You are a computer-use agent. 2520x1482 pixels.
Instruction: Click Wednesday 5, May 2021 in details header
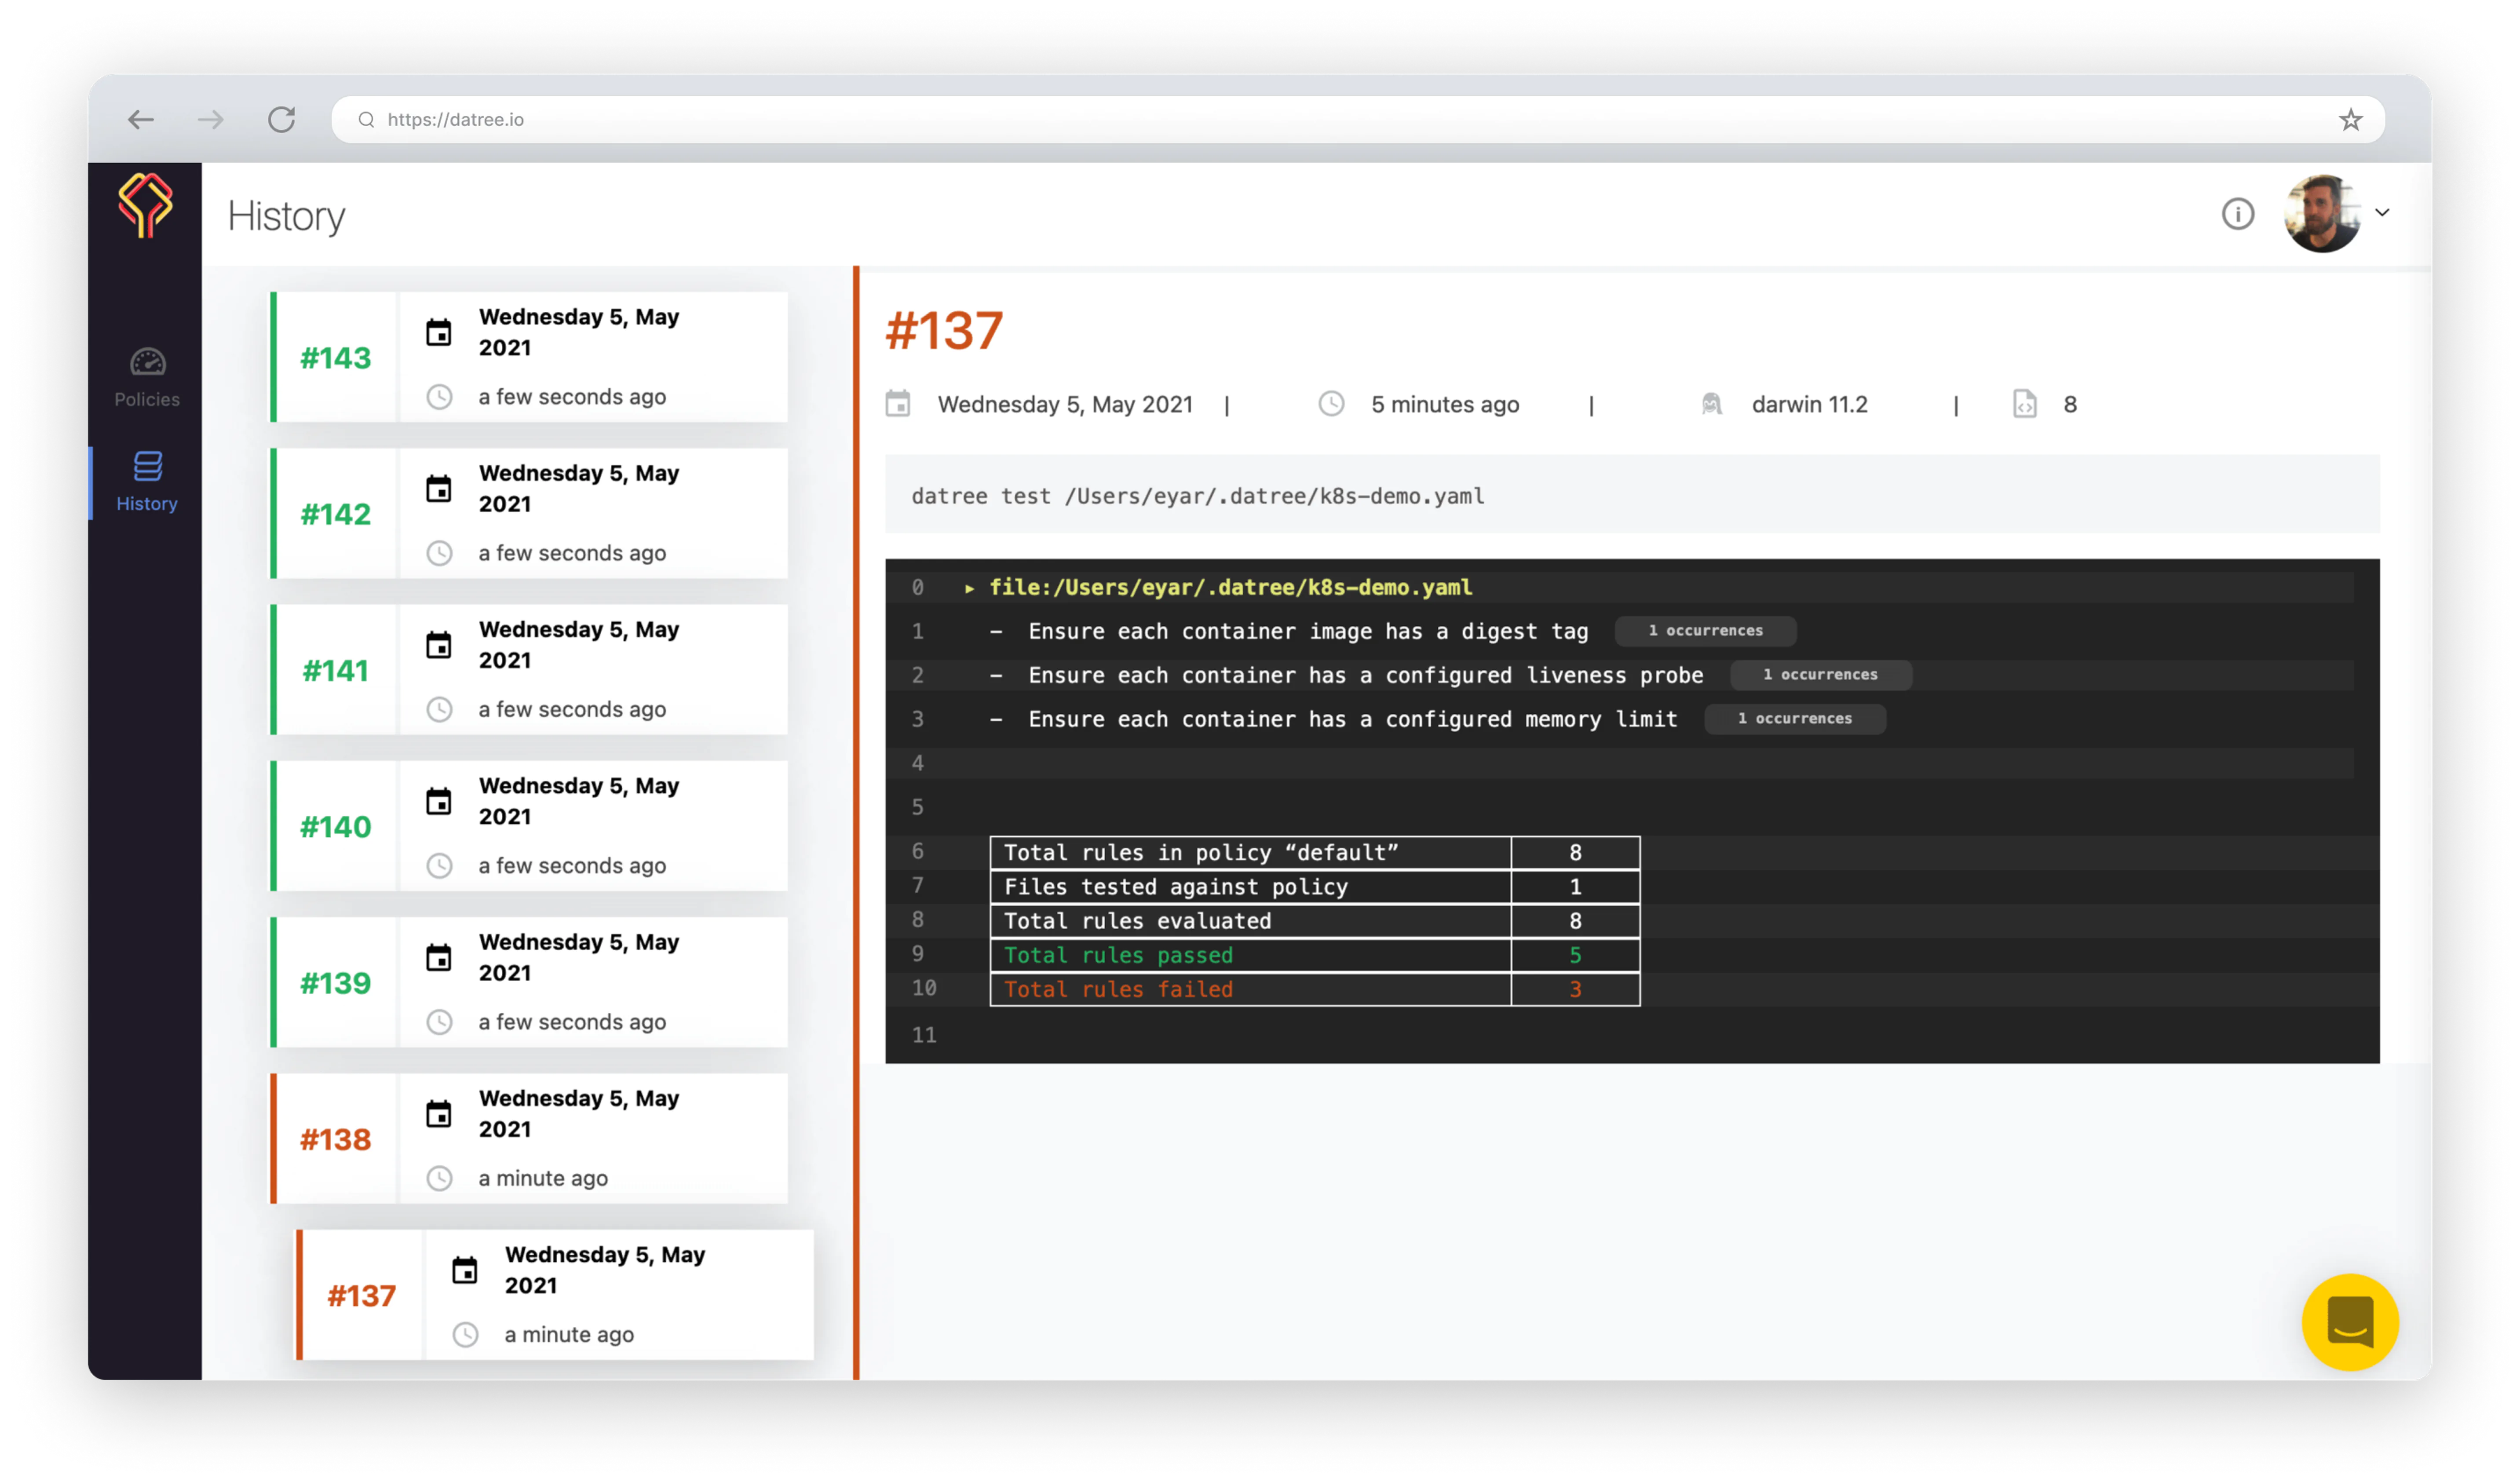click(1065, 404)
